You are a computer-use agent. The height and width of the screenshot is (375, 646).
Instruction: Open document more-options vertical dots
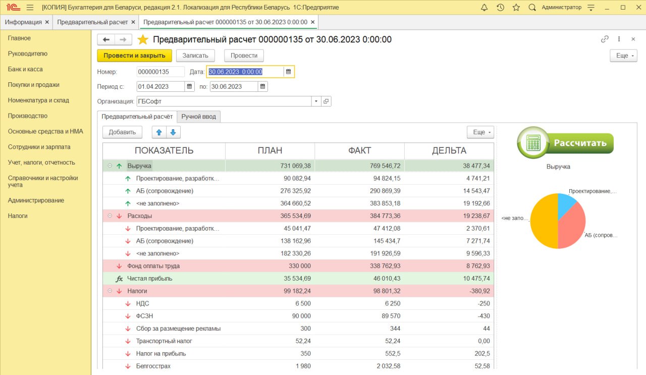619,39
